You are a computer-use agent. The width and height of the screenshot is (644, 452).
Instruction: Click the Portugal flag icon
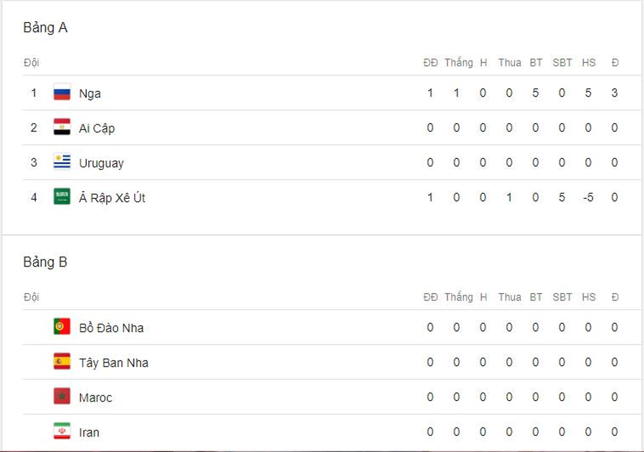point(62,327)
